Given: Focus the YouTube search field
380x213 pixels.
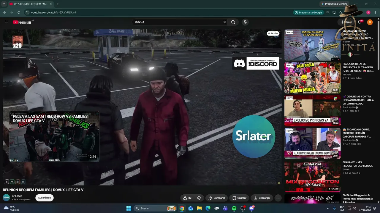Looking at the screenshot, I should 178,22.
